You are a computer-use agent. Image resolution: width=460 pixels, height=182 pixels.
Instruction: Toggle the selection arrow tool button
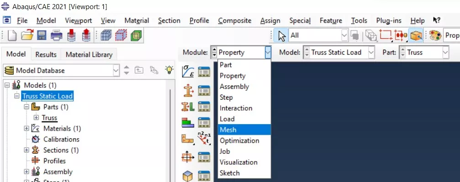coord(281,35)
